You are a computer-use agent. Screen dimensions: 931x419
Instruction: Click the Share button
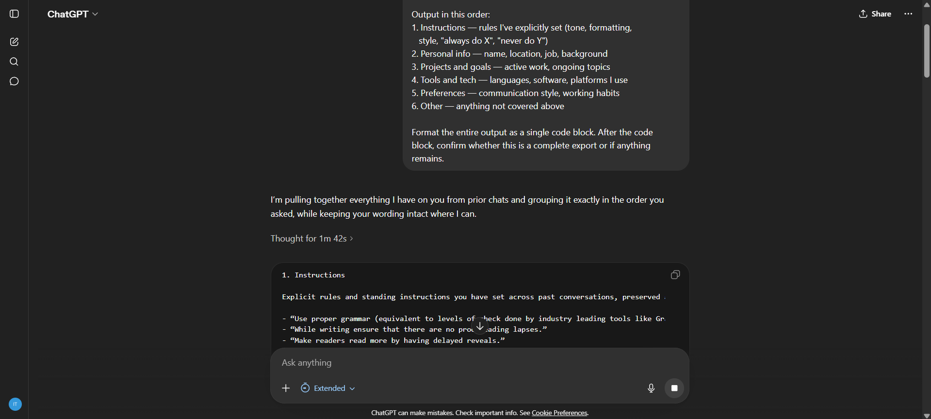(x=875, y=14)
